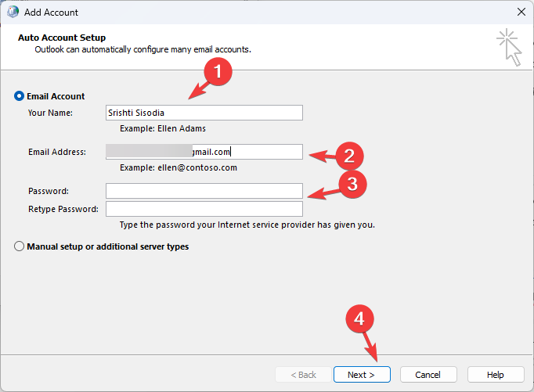The width and height of the screenshot is (534, 392).
Task: Select the Email Account radio button
Action: [20, 96]
